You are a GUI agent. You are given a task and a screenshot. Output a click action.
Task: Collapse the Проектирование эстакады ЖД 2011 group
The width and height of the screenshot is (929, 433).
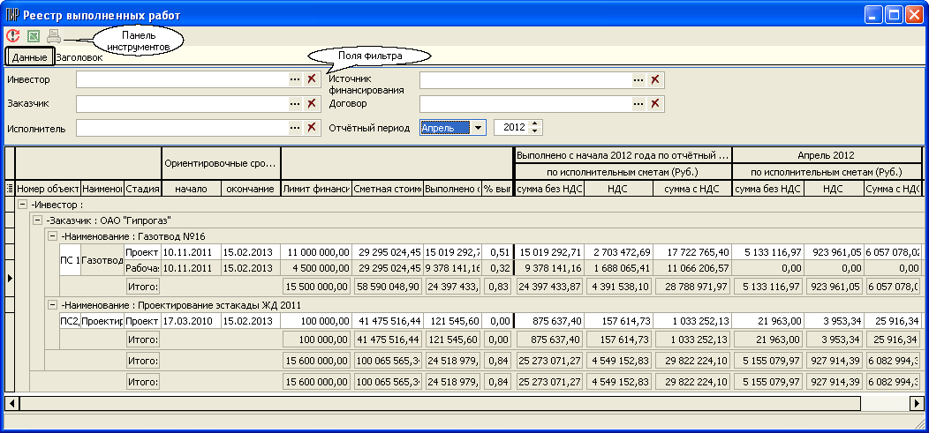pyautogui.click(x=52, y=304)
